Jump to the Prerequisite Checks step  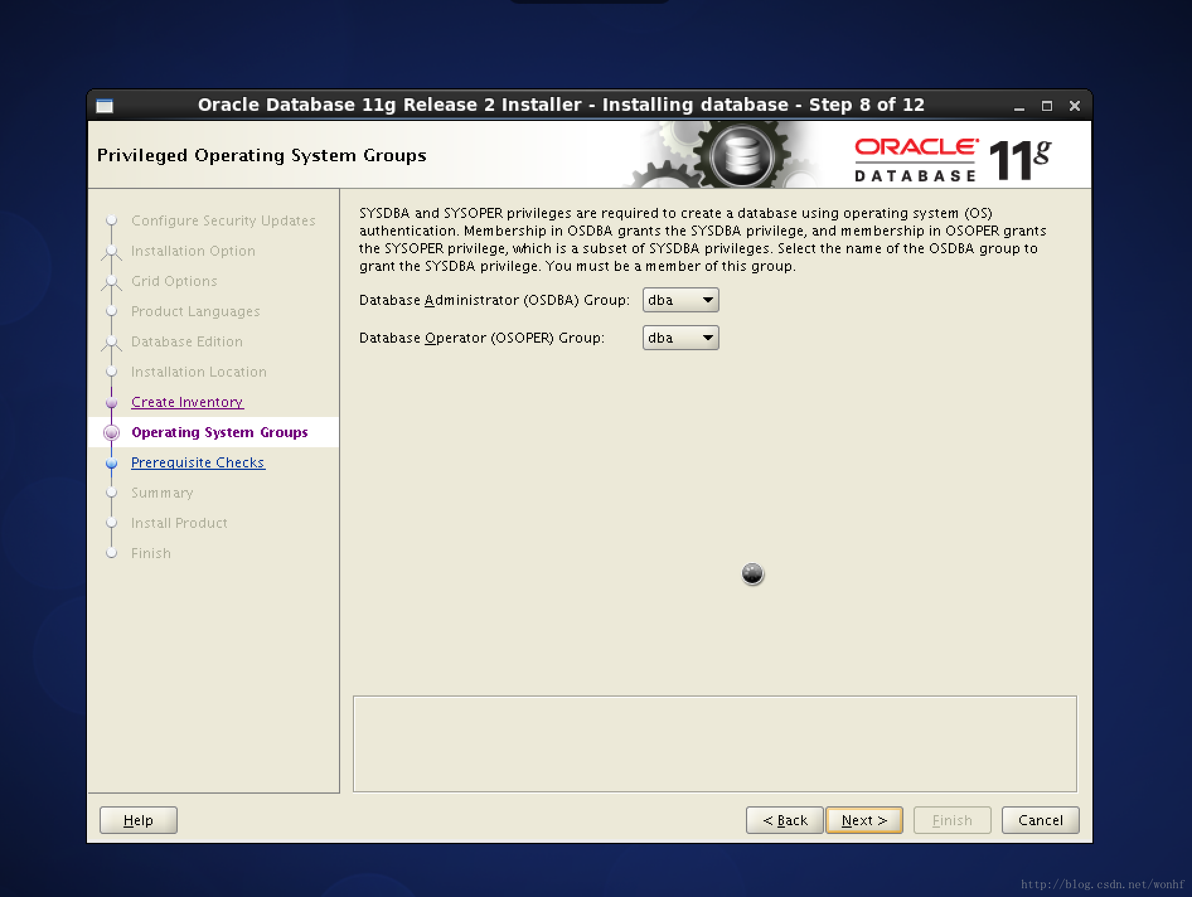pos(198,462)
